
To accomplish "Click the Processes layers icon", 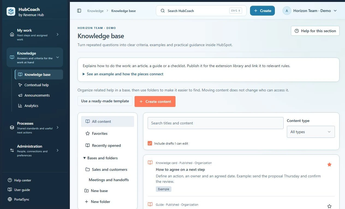I will (12, 127).
